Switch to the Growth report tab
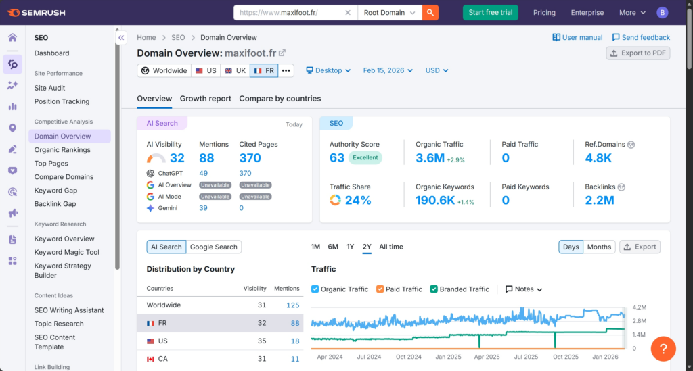 click(x=205, y=99)
